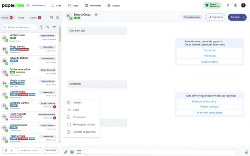Open Denise Aparecida conversation
The width and height of the screenshot is (250, 156).
(29, 72)
